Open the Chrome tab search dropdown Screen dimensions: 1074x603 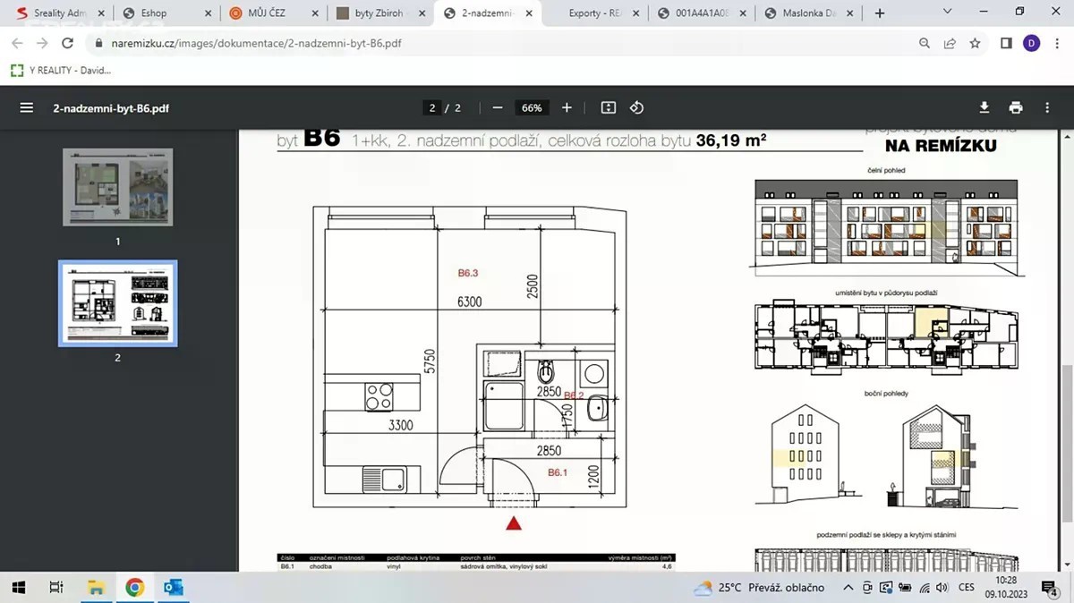pyautogui.click(x=949, y=12)
